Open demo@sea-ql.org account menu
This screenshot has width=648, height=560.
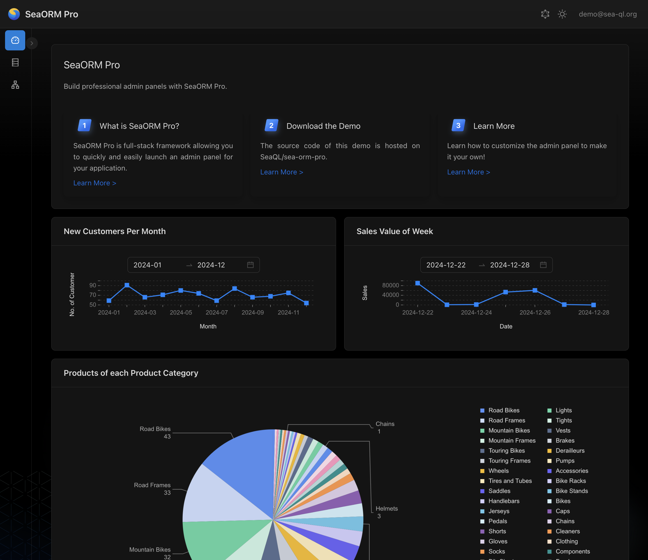607,14
